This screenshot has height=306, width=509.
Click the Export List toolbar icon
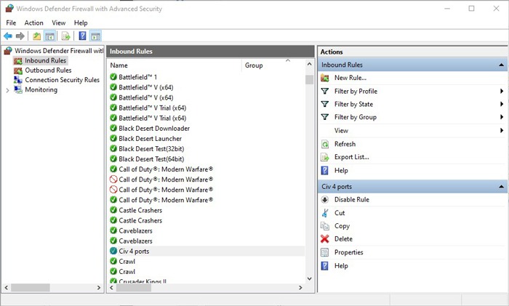[66, 36]
